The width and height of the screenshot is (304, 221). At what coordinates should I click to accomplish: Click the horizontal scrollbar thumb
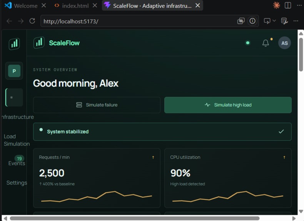click(135, 218)
